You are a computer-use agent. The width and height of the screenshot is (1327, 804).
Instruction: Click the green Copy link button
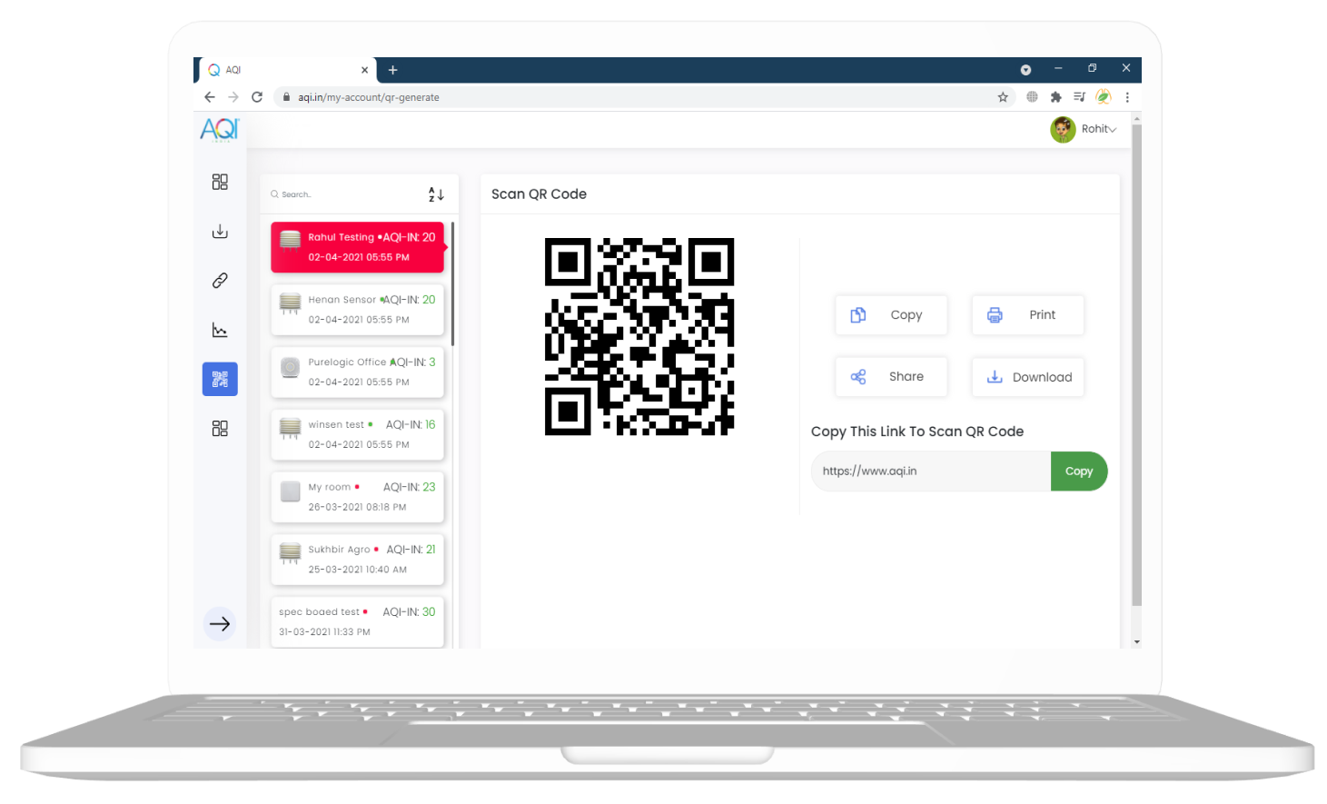point(1079,471)
